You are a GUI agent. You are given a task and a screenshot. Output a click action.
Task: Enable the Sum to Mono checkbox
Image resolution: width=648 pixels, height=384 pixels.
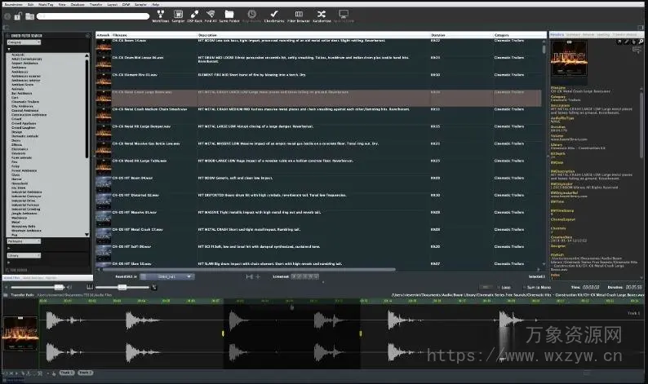[x=524, y=287]
